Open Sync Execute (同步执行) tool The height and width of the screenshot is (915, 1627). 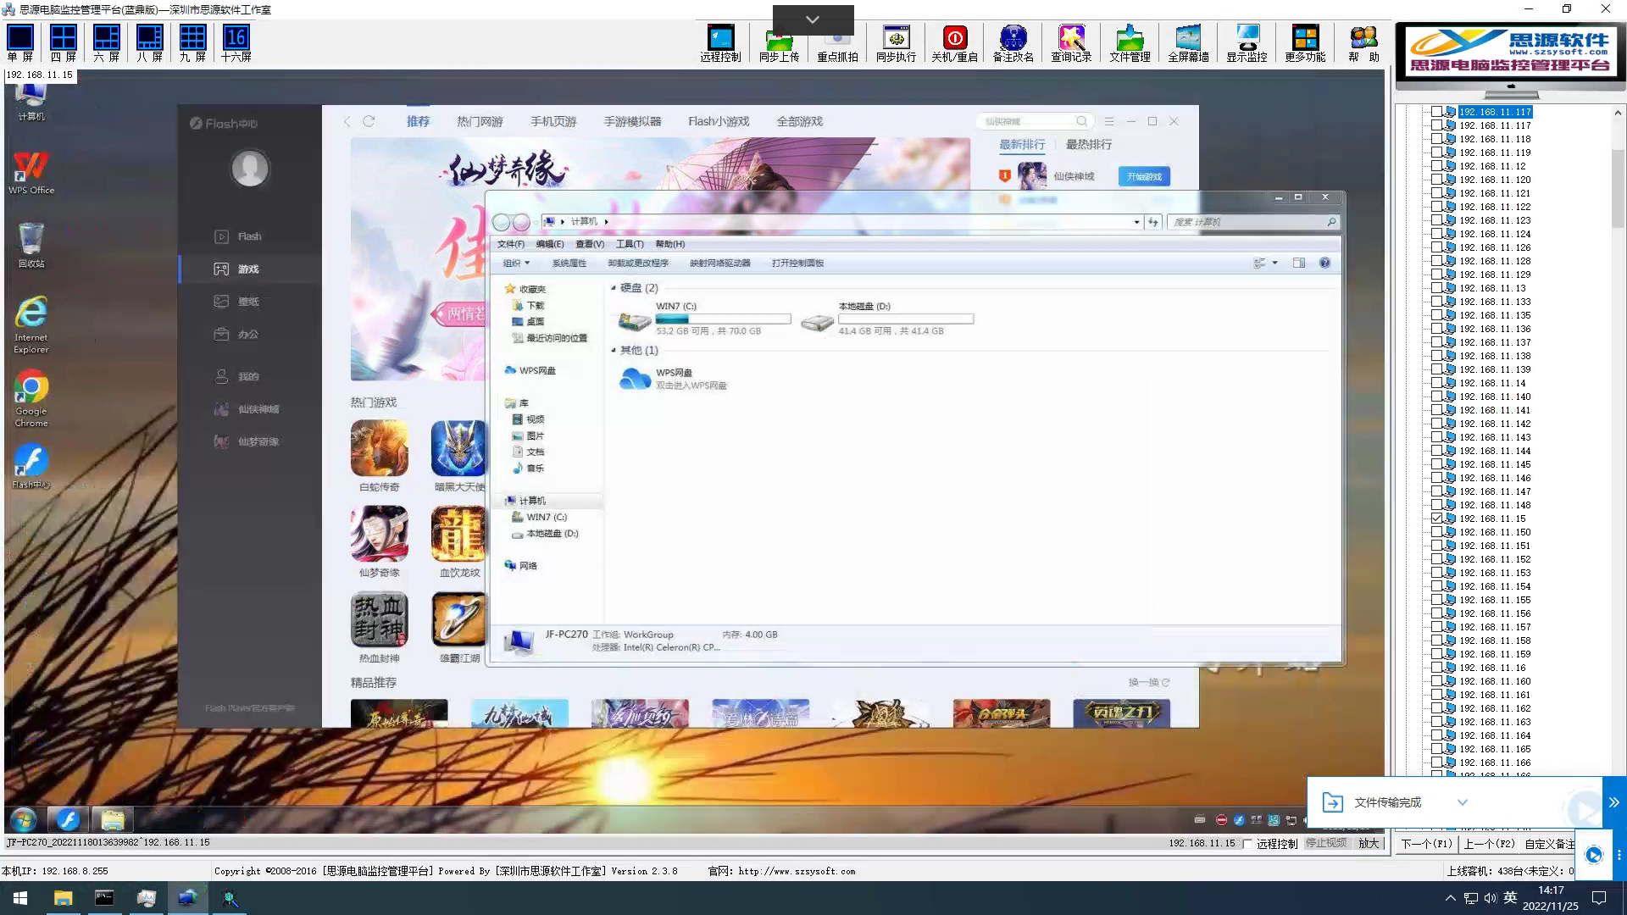tap(896, 43)
